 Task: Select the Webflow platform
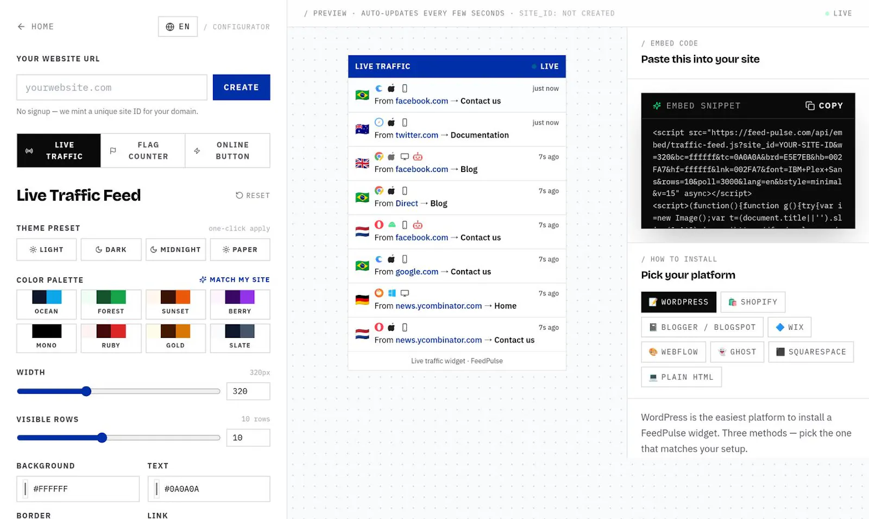673,352
